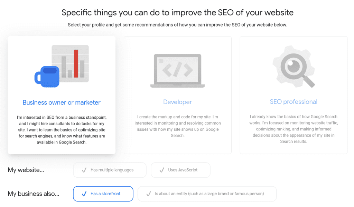
Task: Click the Developer card description text
Action: click(x=178, y=126)
